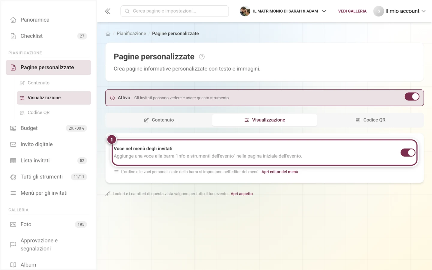Screen dimensions: 432x270
Task: Go to Pianificazione in the breadcrumb
Action: [131, 34]
